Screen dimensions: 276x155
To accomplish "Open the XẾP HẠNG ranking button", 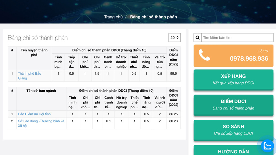I will pos(233,79).
